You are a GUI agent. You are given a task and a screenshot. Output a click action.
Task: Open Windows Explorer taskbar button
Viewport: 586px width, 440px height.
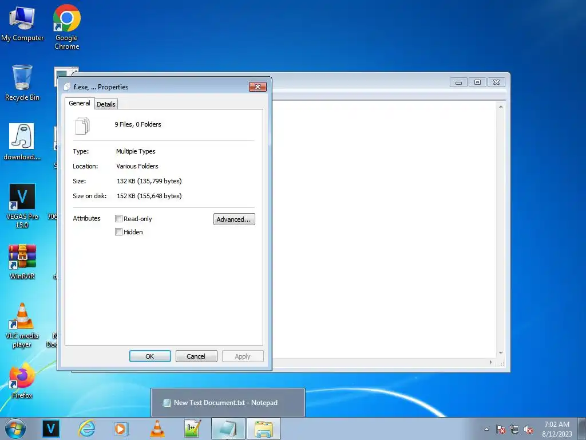(263, 429)
